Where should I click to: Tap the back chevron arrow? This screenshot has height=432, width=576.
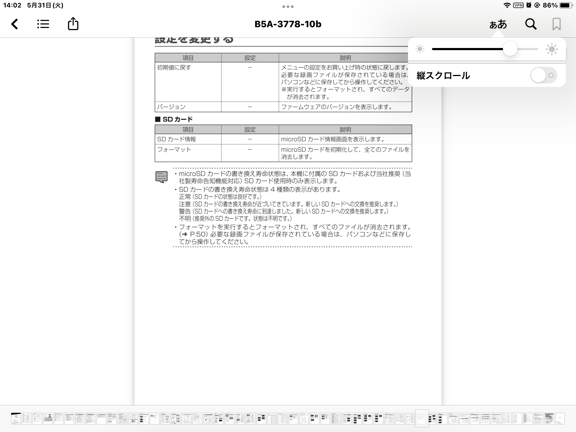coord(15,24)
